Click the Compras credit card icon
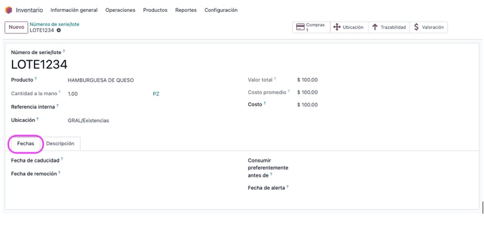484x225 pixels. [300, 27]
